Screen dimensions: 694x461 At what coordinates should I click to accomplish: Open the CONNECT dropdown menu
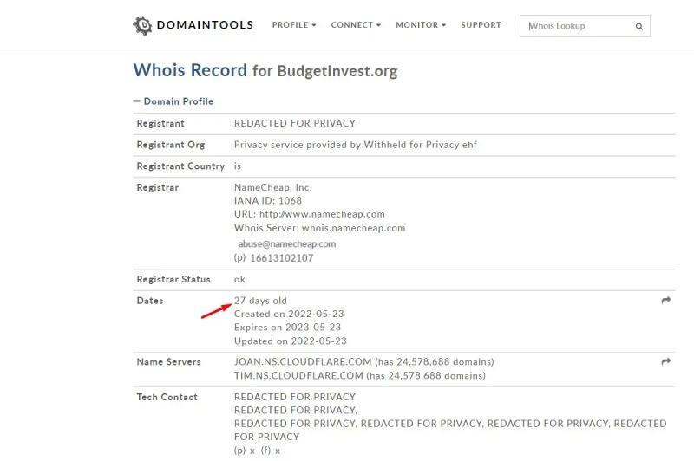pyautogui.click(x=356, y=25)
